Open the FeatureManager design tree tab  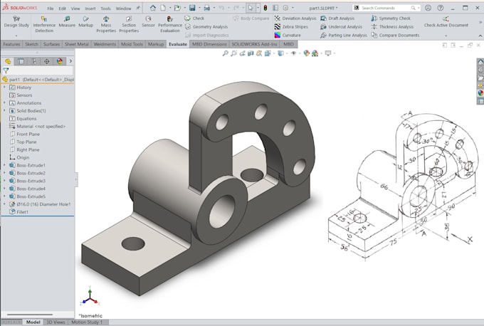(8, 61)
